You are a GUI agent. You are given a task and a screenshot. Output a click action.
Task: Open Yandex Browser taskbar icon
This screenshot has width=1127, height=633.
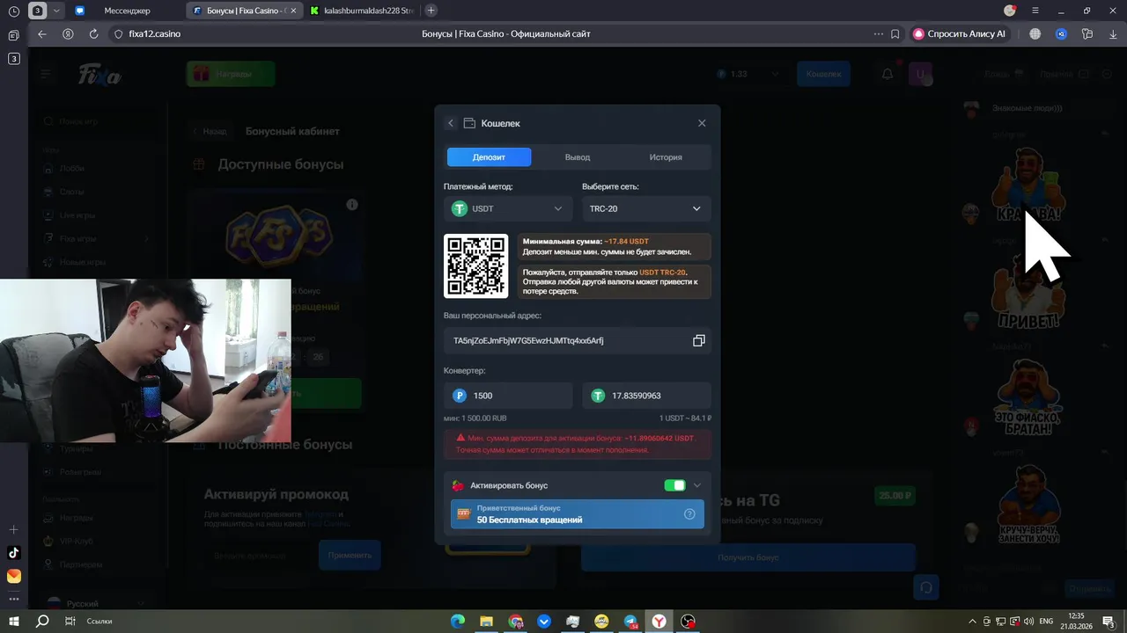tap(659, 622)
